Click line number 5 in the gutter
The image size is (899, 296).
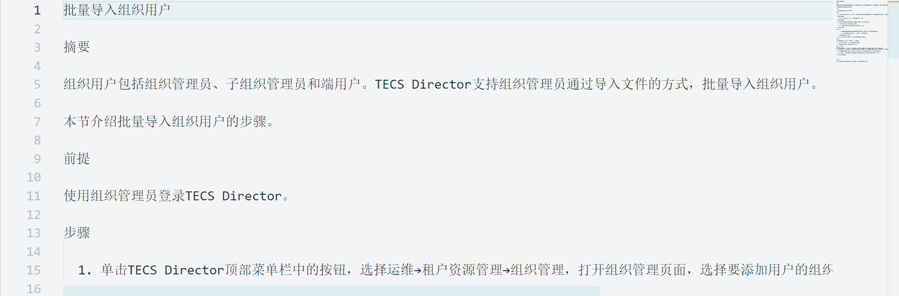click(37, 84)
